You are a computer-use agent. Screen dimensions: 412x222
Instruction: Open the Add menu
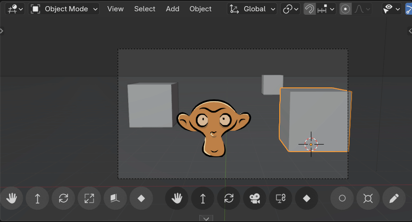(172, 9)
